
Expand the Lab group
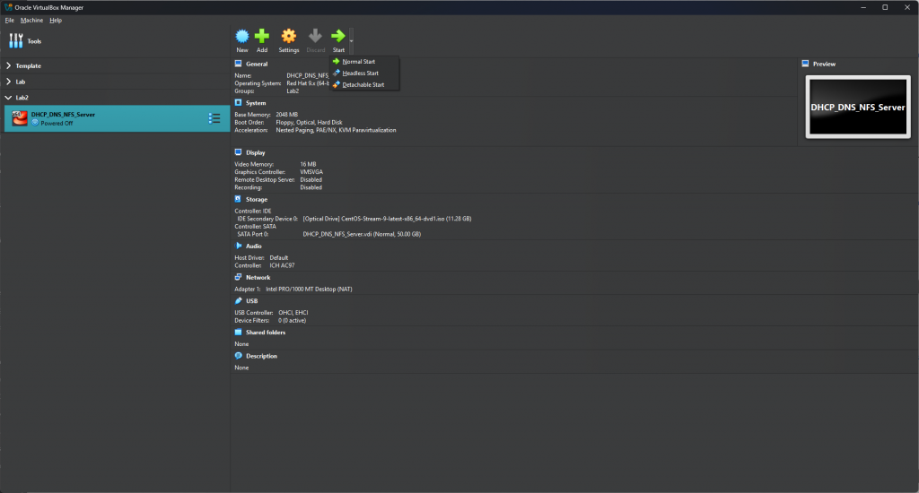point(8,82)
